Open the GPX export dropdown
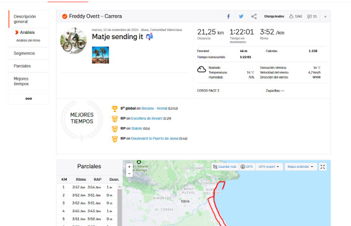 (x=269, y=167)
